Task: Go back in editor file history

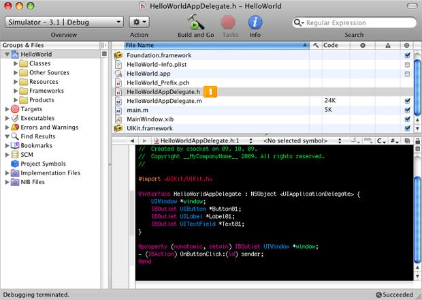Action: coord(132,140)
